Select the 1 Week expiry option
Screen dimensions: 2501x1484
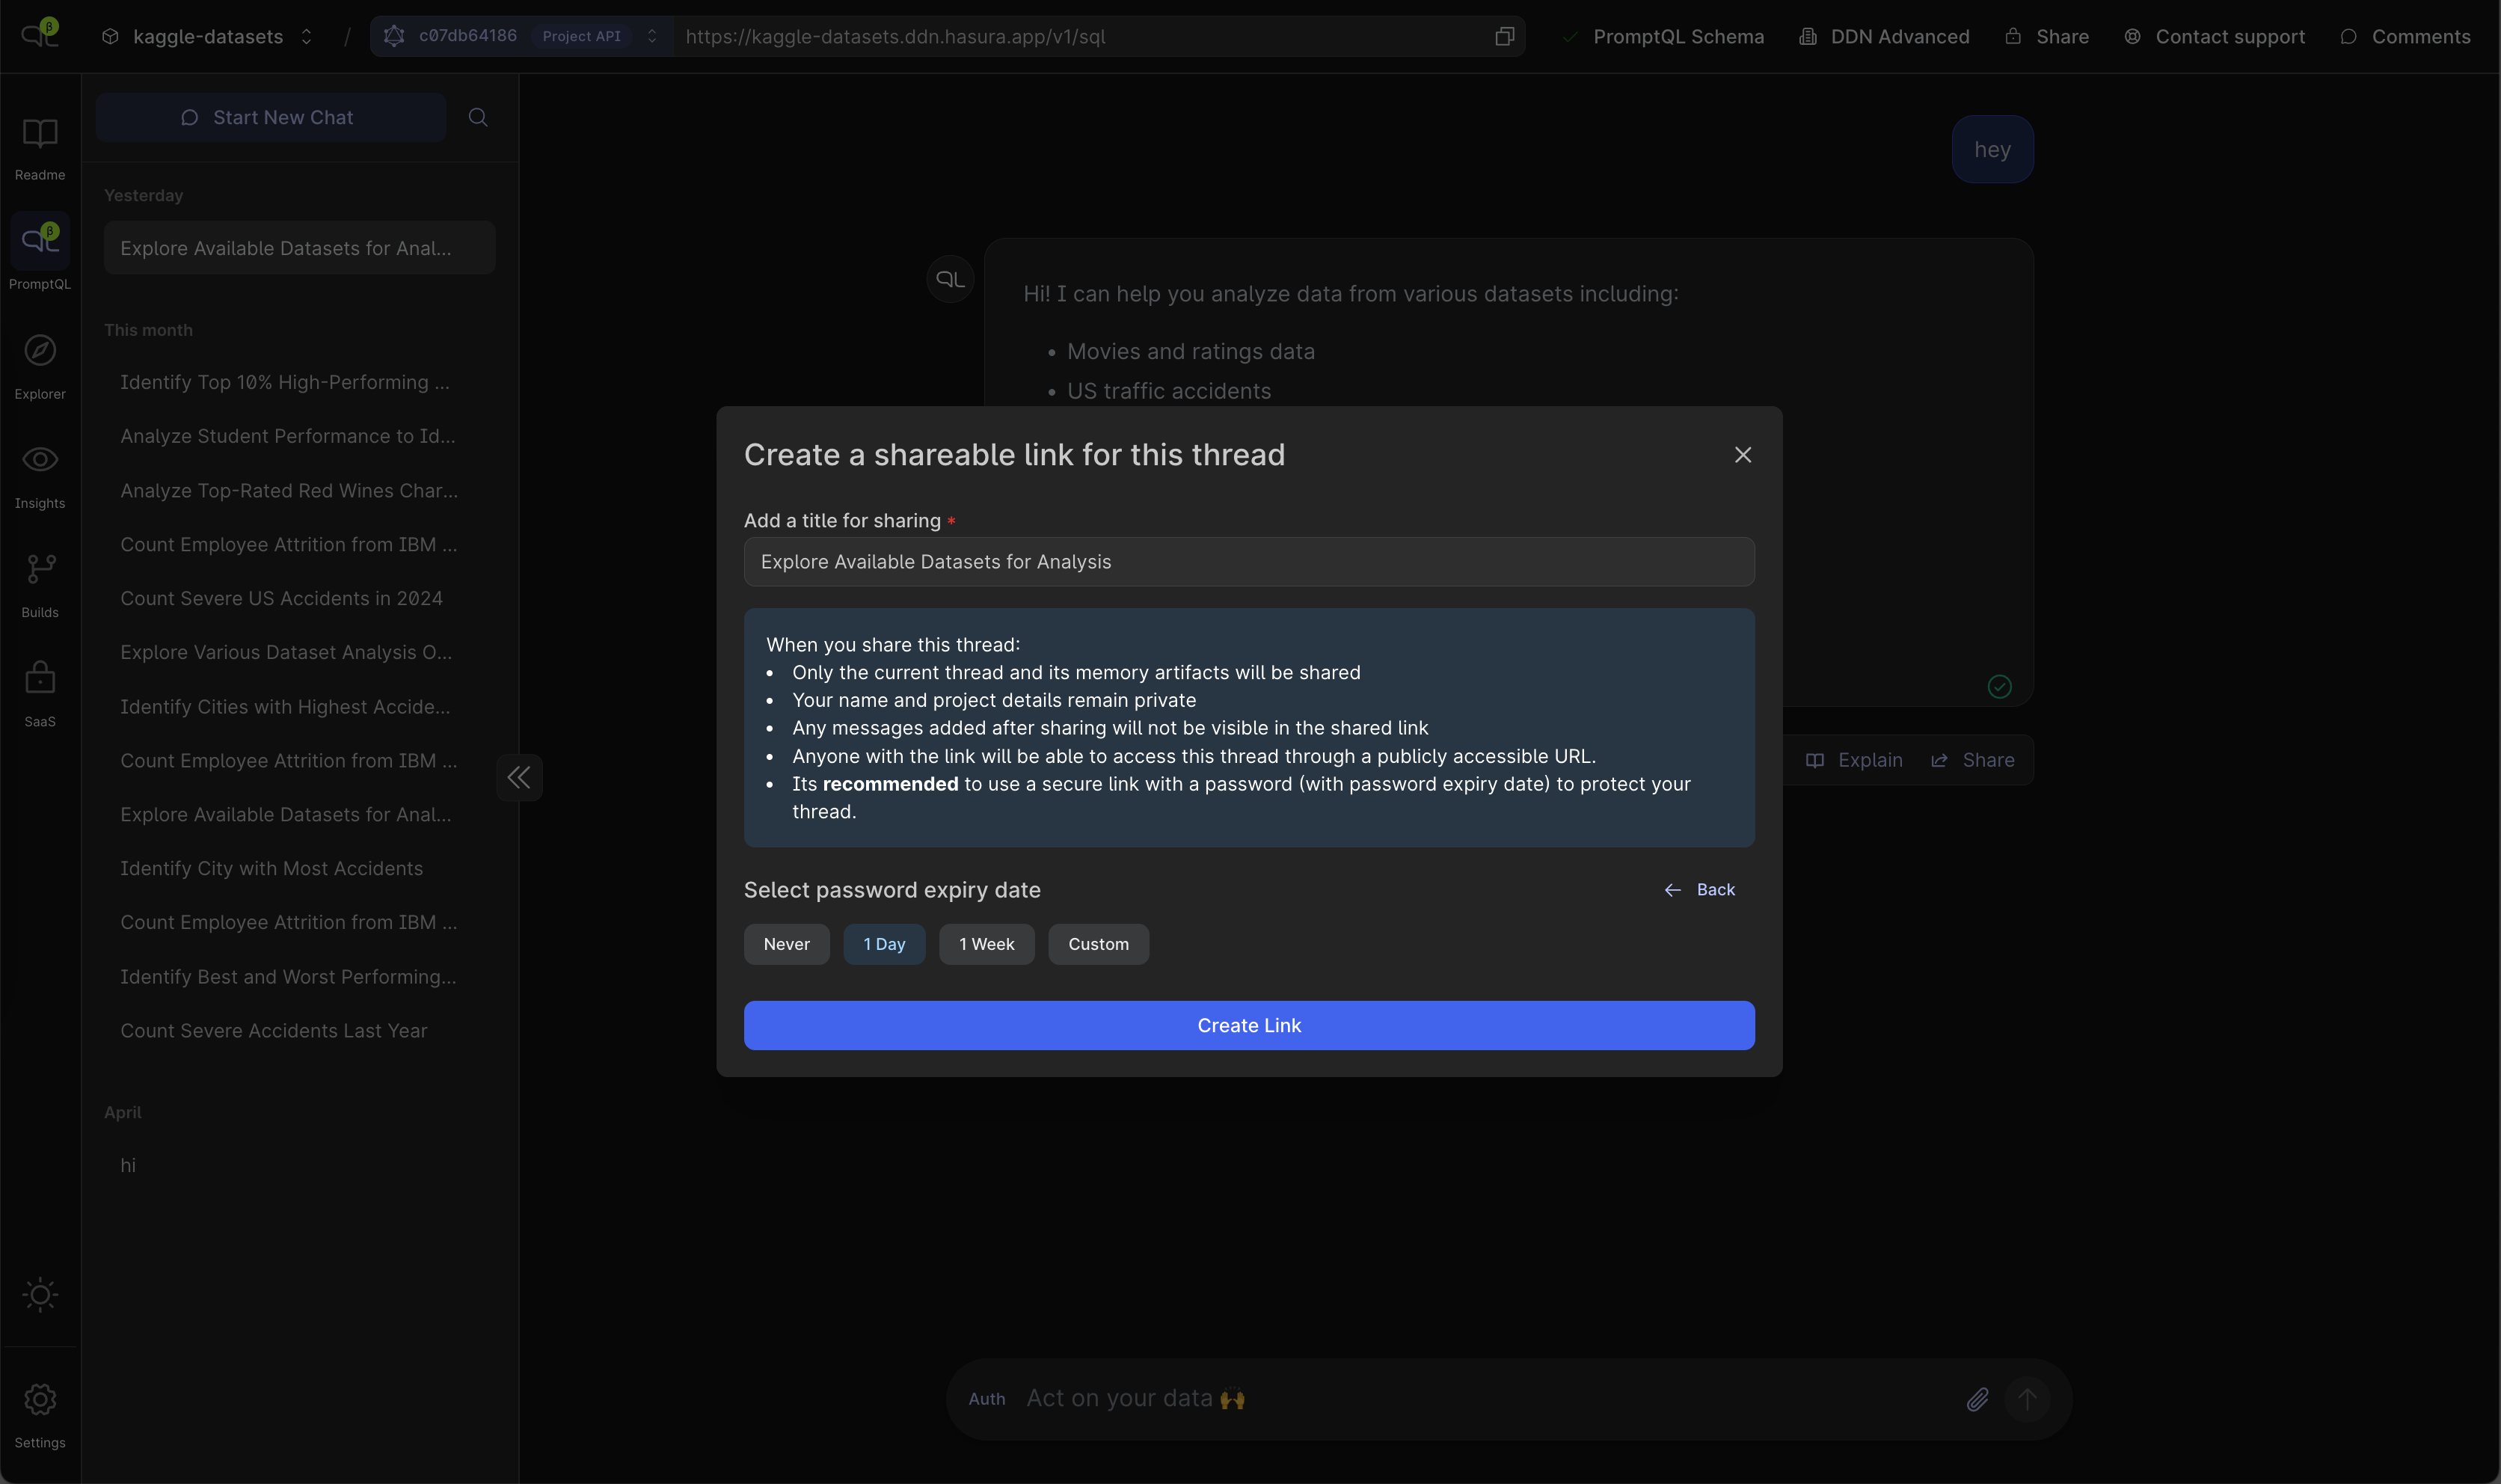coord(986,944)
